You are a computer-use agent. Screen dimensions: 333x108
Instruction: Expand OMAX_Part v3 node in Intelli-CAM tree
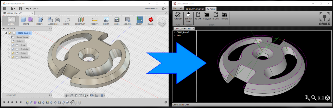[175, 32]
